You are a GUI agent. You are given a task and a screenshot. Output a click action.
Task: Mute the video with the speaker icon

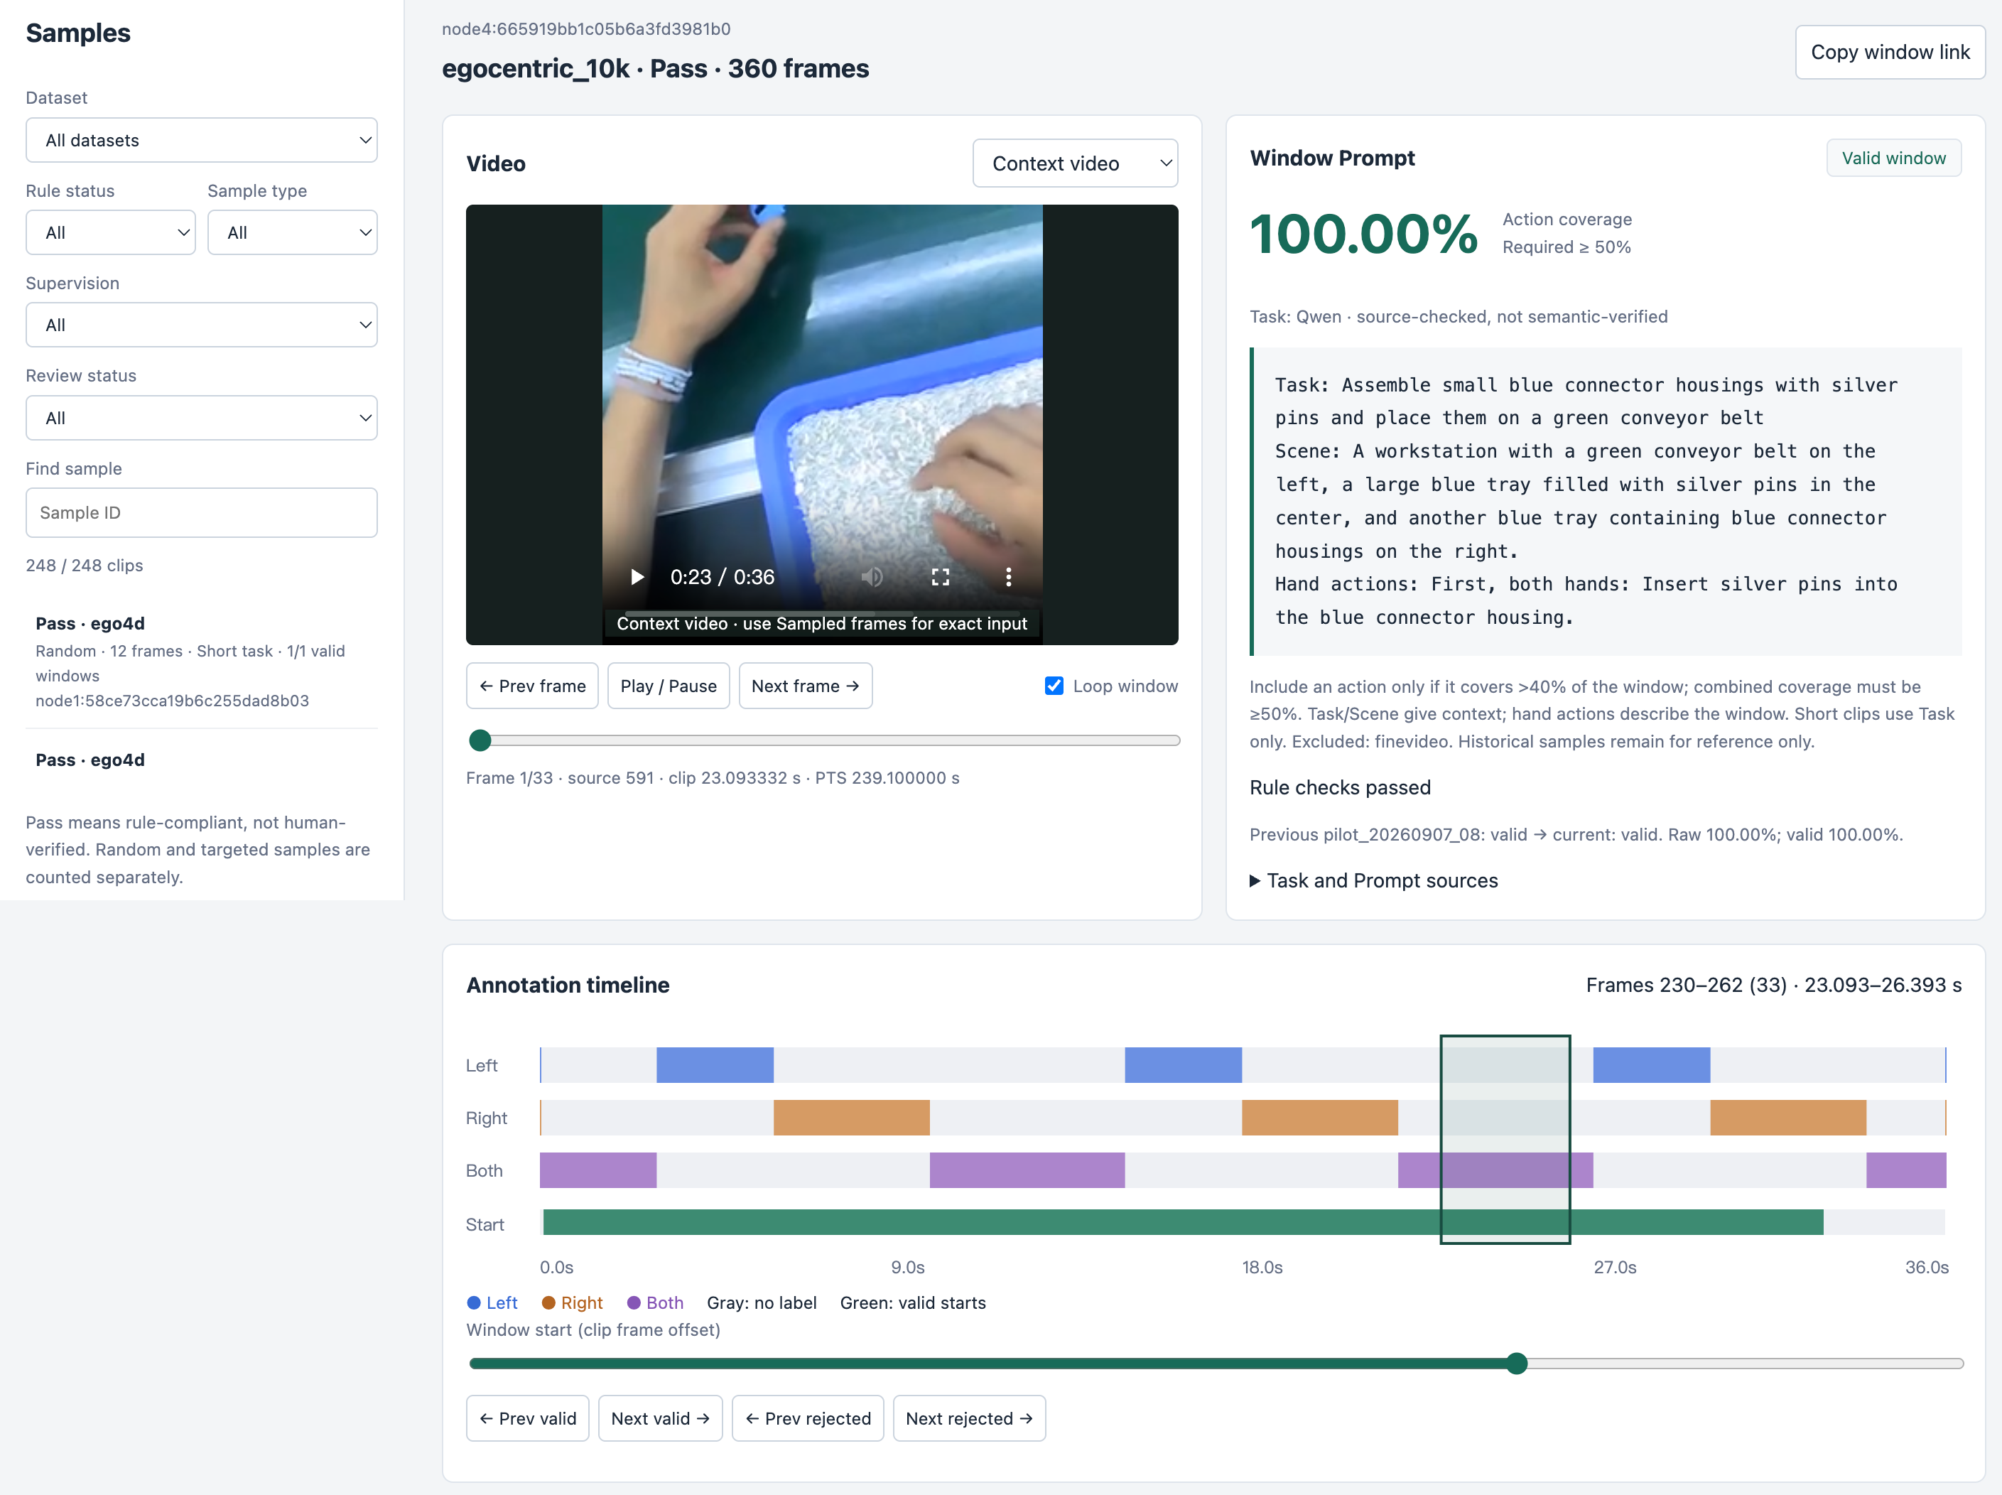click(872, 576)
